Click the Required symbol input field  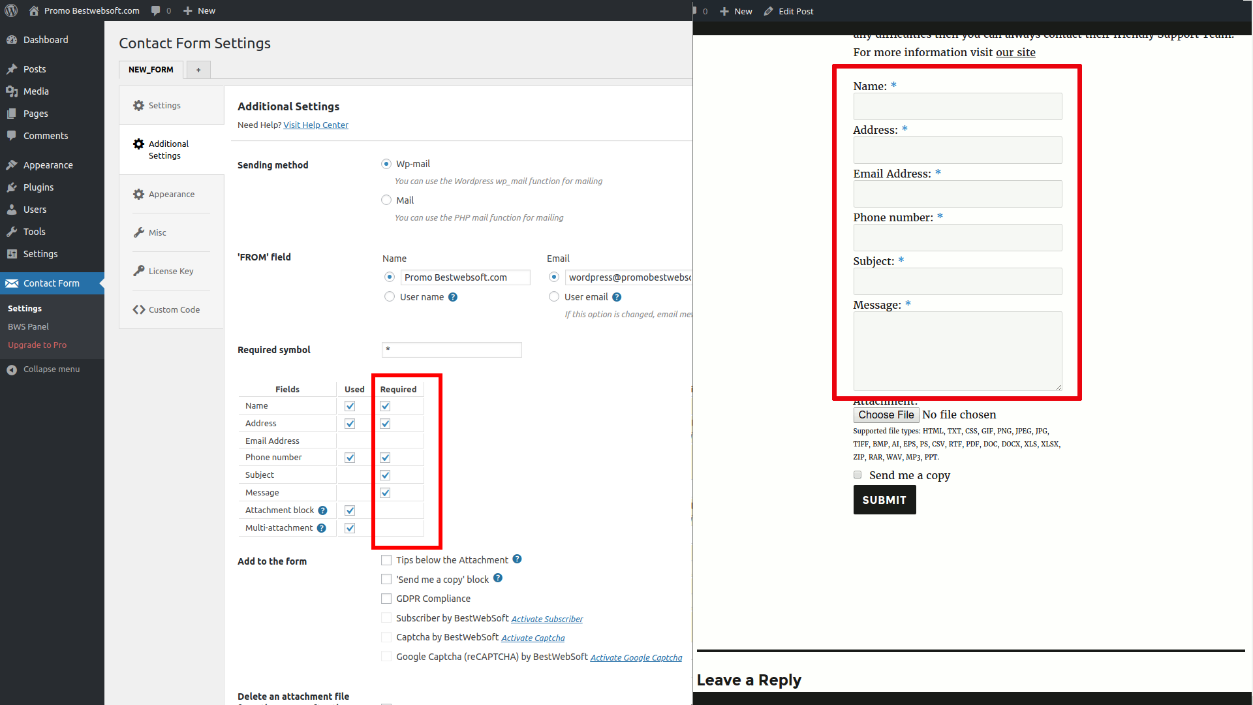pyautogui.click(x=452, y=350)
